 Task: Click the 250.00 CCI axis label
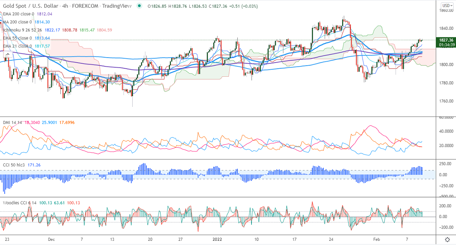click(445, 164)
